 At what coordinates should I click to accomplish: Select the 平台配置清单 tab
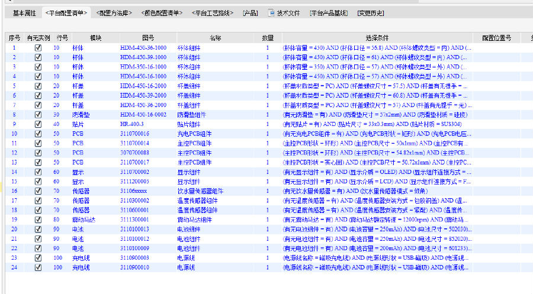coord(66,13)
